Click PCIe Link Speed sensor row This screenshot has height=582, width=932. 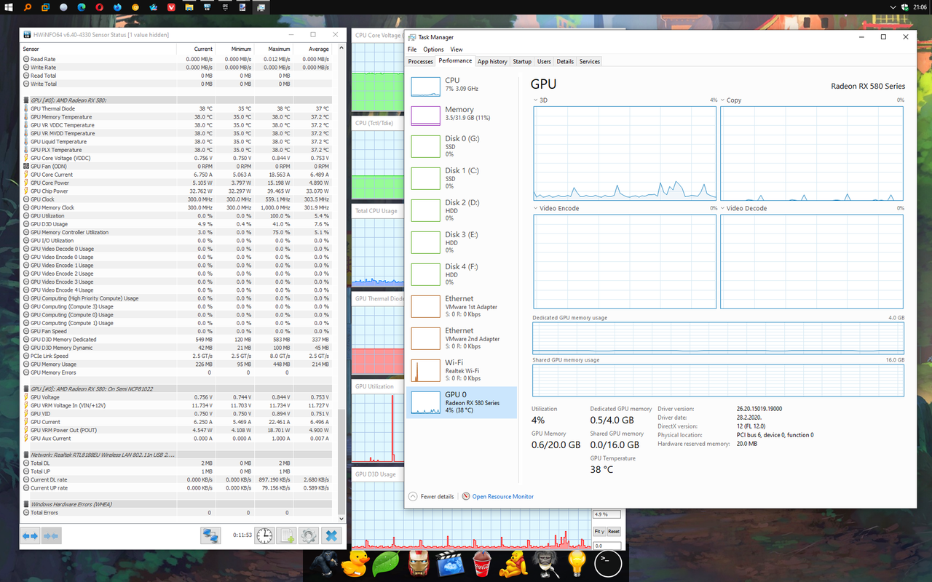tap(176, 356)
